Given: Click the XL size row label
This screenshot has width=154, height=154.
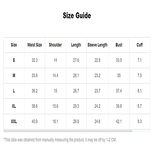Looking at the screenshot, I should click(x=14, y=106).
